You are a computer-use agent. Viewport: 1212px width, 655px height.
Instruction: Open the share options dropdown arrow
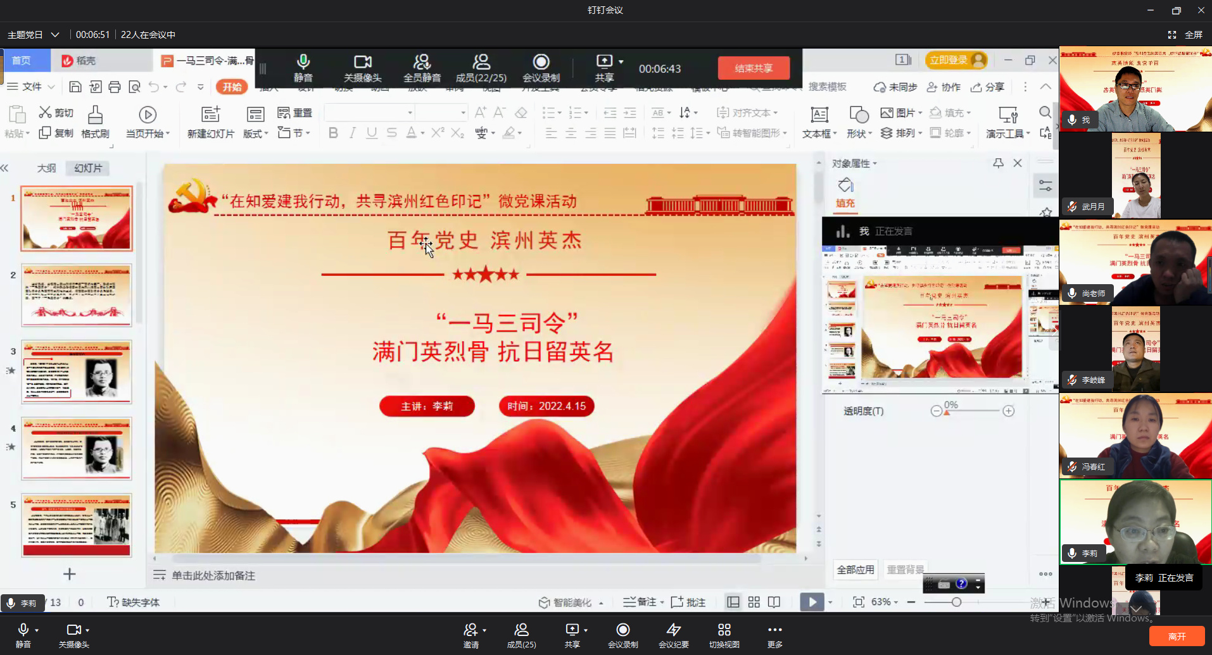[x=621, y=61]
